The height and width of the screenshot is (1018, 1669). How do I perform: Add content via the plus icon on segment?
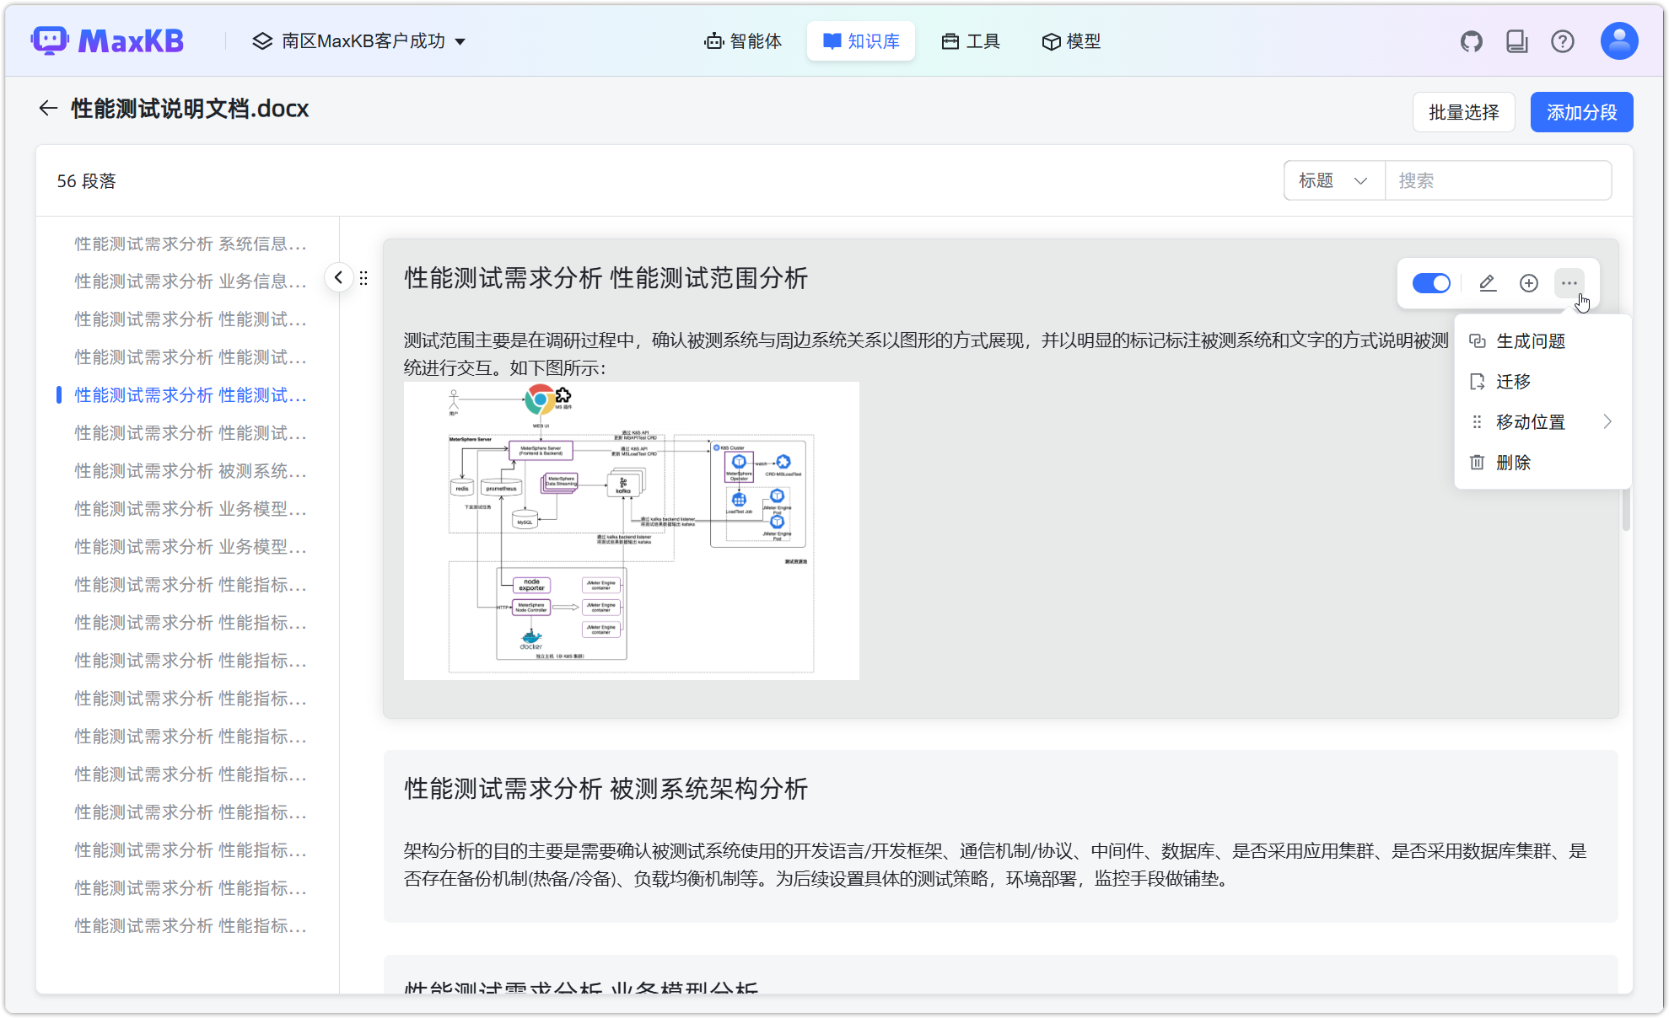coord(1527,283)
